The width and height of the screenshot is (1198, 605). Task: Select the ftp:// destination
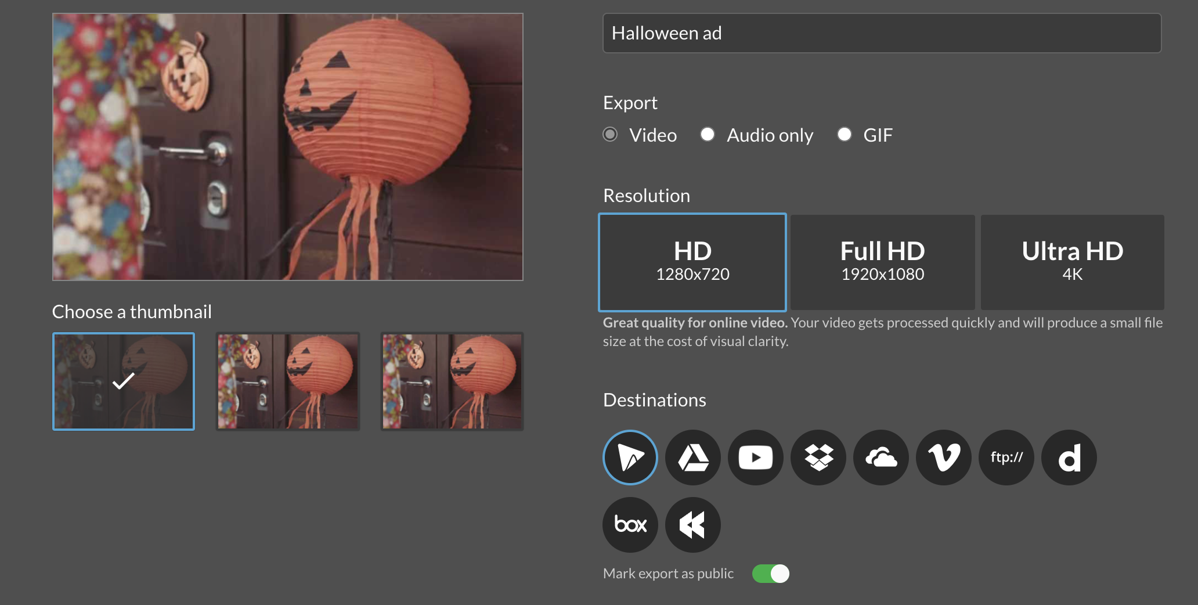coord(1006,458)
